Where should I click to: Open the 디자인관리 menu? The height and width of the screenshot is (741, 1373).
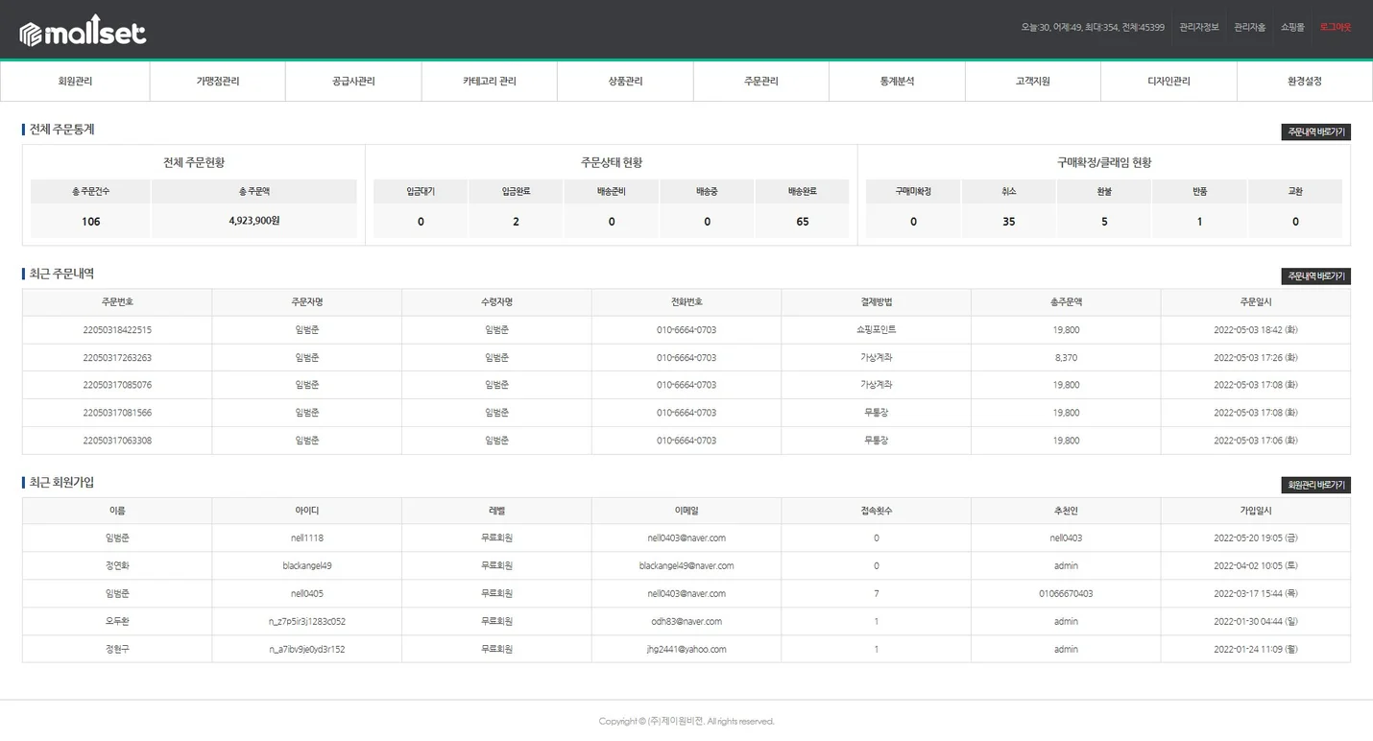click(x=1168, y=82)
